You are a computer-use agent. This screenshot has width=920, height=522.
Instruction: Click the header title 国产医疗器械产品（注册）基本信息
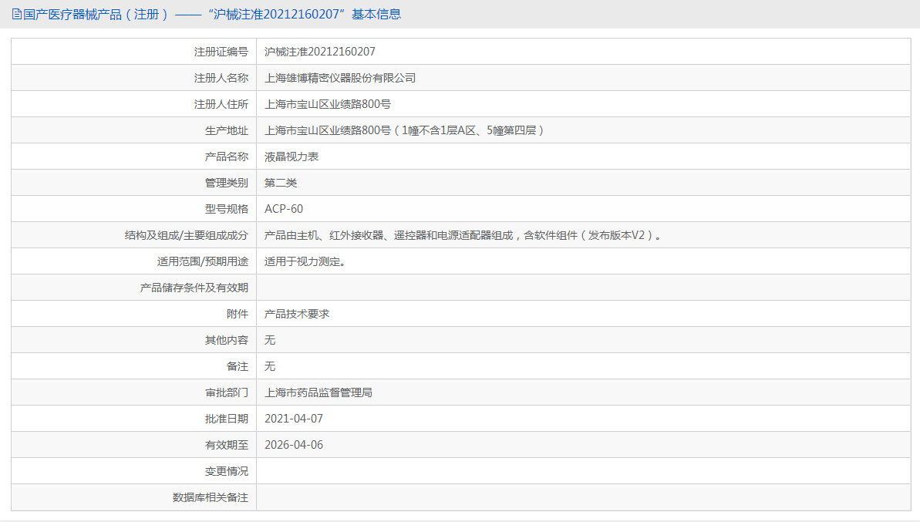212,14
